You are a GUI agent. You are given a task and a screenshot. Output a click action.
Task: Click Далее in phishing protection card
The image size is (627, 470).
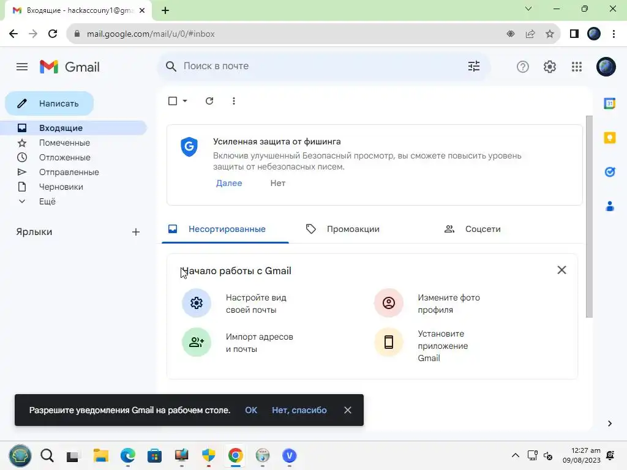pos(229,183)
